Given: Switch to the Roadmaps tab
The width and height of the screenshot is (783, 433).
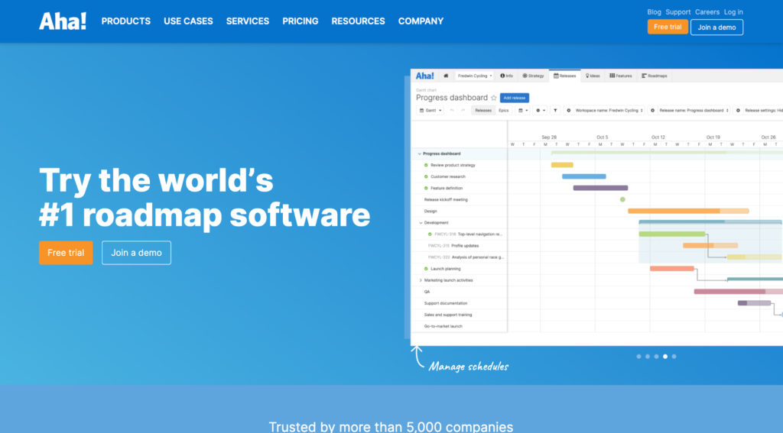Looking at the screenshot, I should coord(655,76).
